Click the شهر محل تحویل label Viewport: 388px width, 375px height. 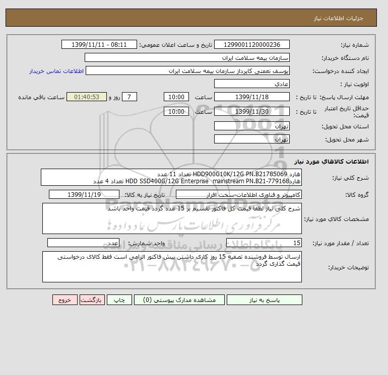coord(347,139)
